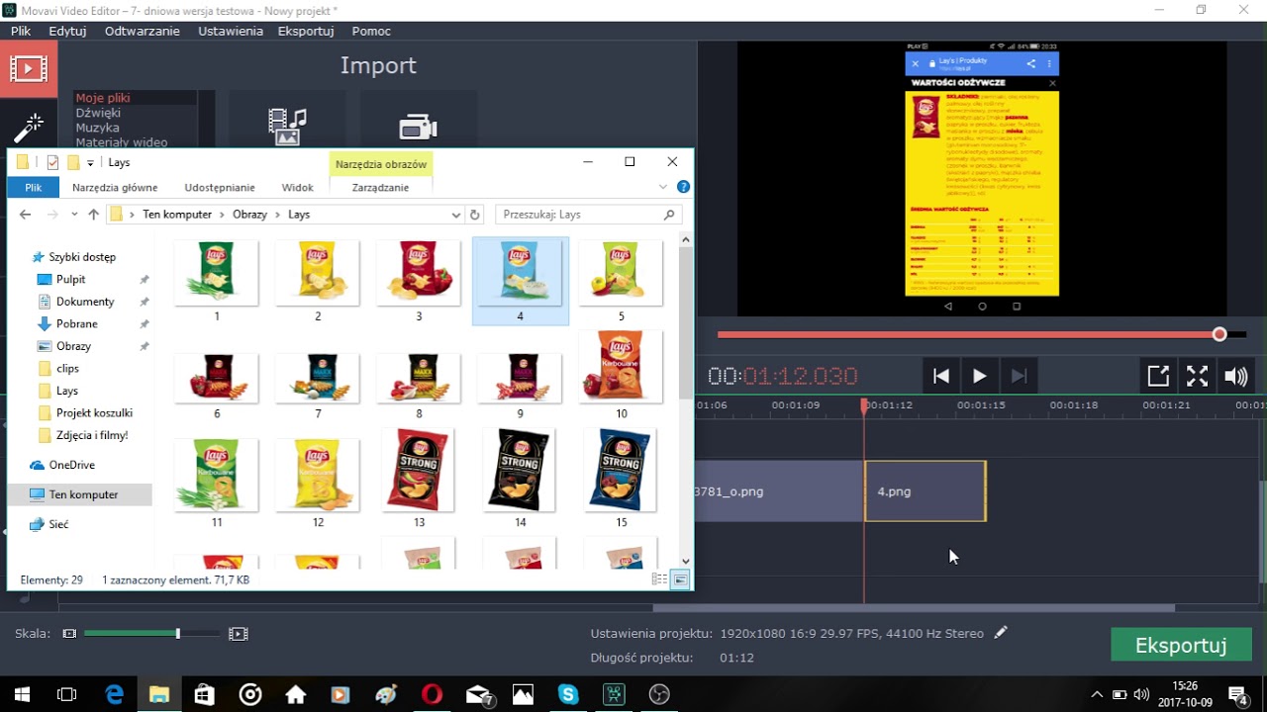Image resolution: width=1267 pixels, height=712 pixels.
Task: Click the Eksportuj button
Action: (1181, 646)
